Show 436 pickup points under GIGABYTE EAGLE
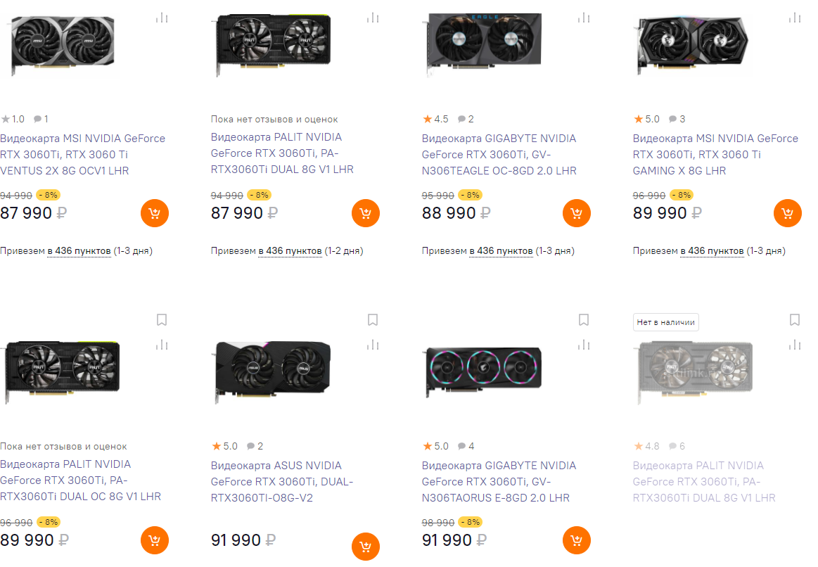Image resolution: width=818 pixels, height=567 pixels. (x=501, y=251)
